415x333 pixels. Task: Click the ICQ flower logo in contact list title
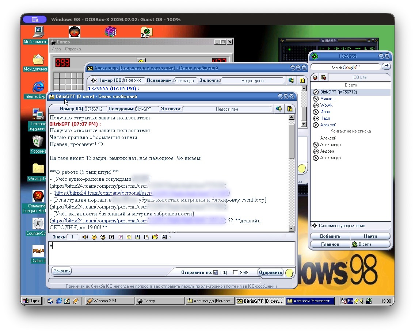[x=315, y=56]
